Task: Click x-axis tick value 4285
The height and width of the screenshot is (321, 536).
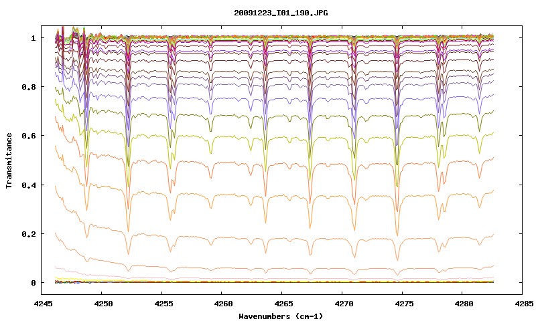Action: tap(523, 304)
